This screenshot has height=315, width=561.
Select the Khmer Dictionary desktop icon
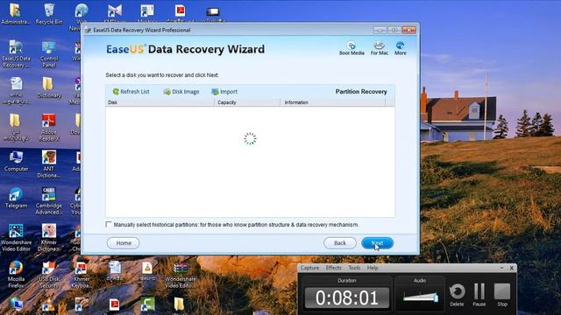[49, 238]
